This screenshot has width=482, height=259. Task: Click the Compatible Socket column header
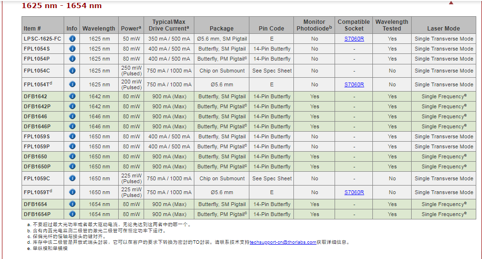(x=354, y=25)
